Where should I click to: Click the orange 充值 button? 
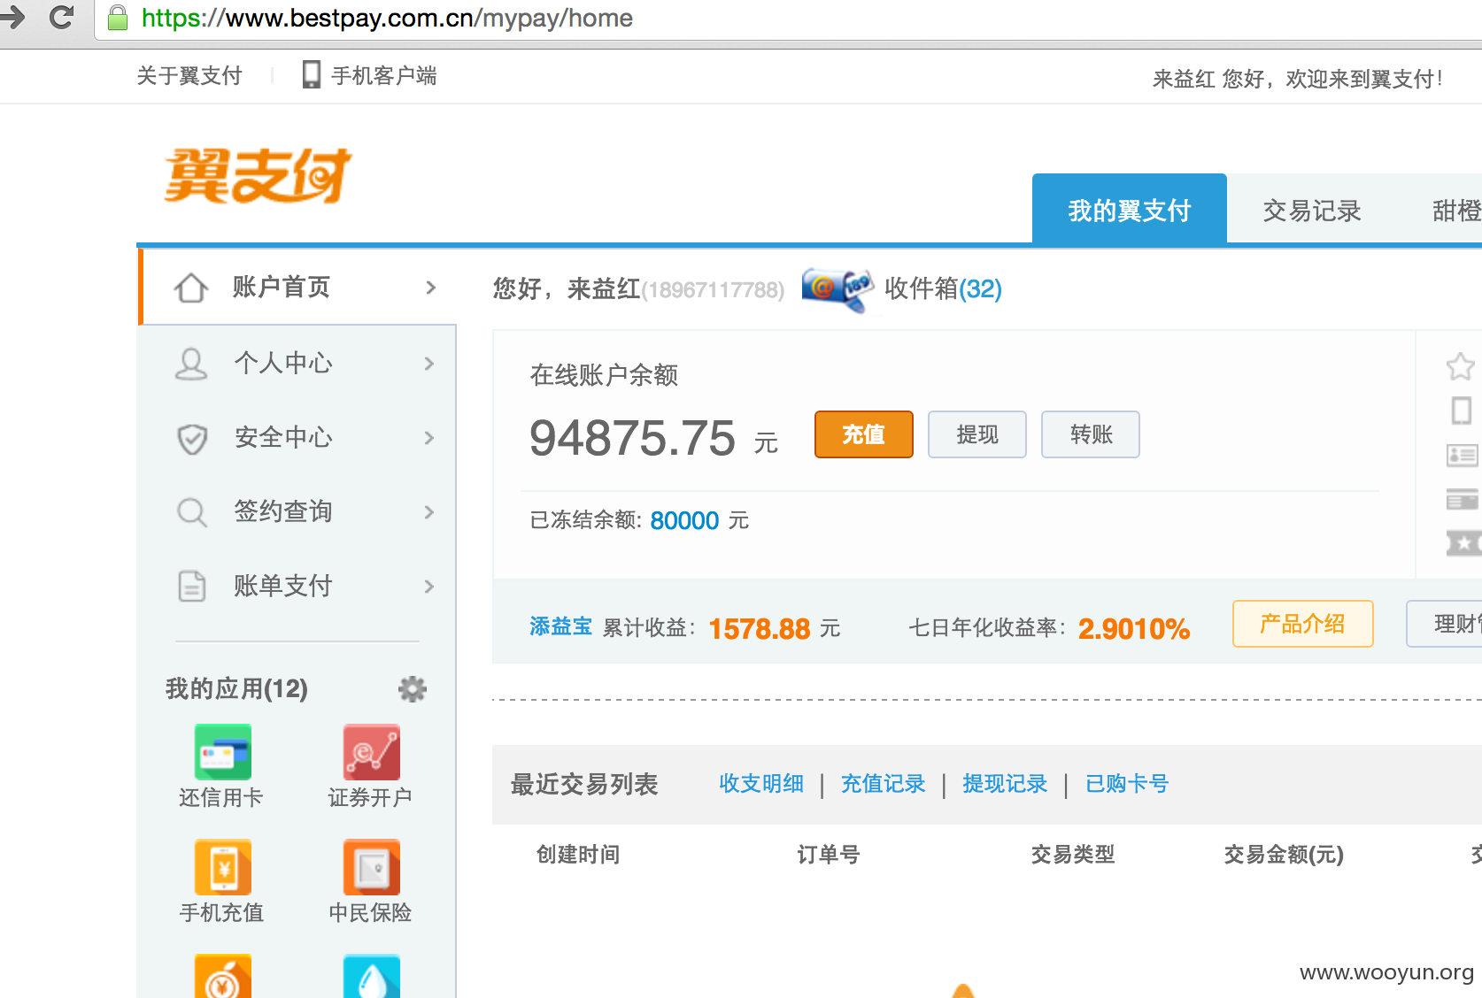coord(864,434)
